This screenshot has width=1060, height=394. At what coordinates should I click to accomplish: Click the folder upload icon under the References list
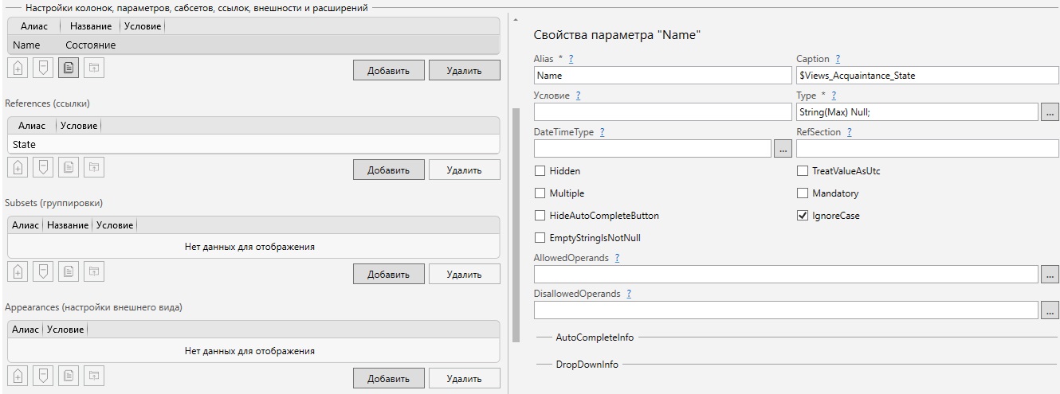(95, 167)
